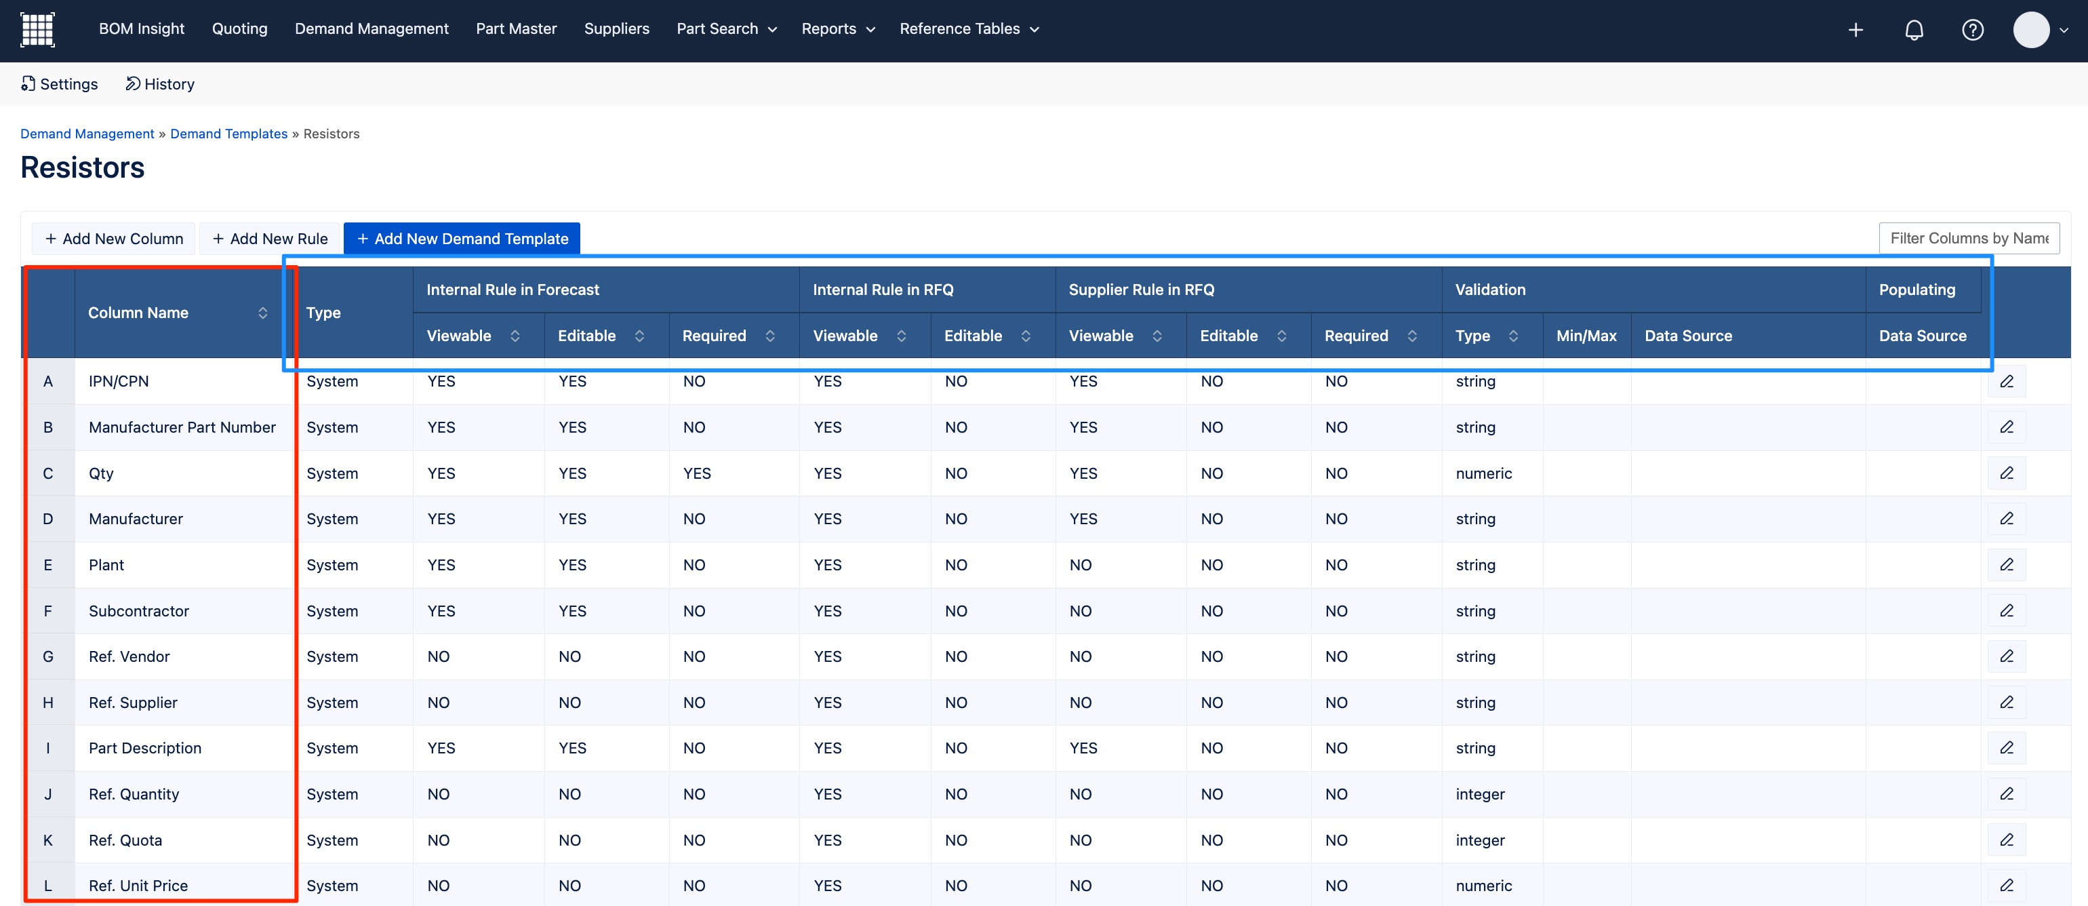The width and height of the screenshot is (2088, 906).
Task: Click pencil icon for Ref. Vendor
Action: [x=2006, y=656]
